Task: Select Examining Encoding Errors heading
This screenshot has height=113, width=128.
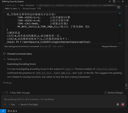Action: [x=21, y=64]
